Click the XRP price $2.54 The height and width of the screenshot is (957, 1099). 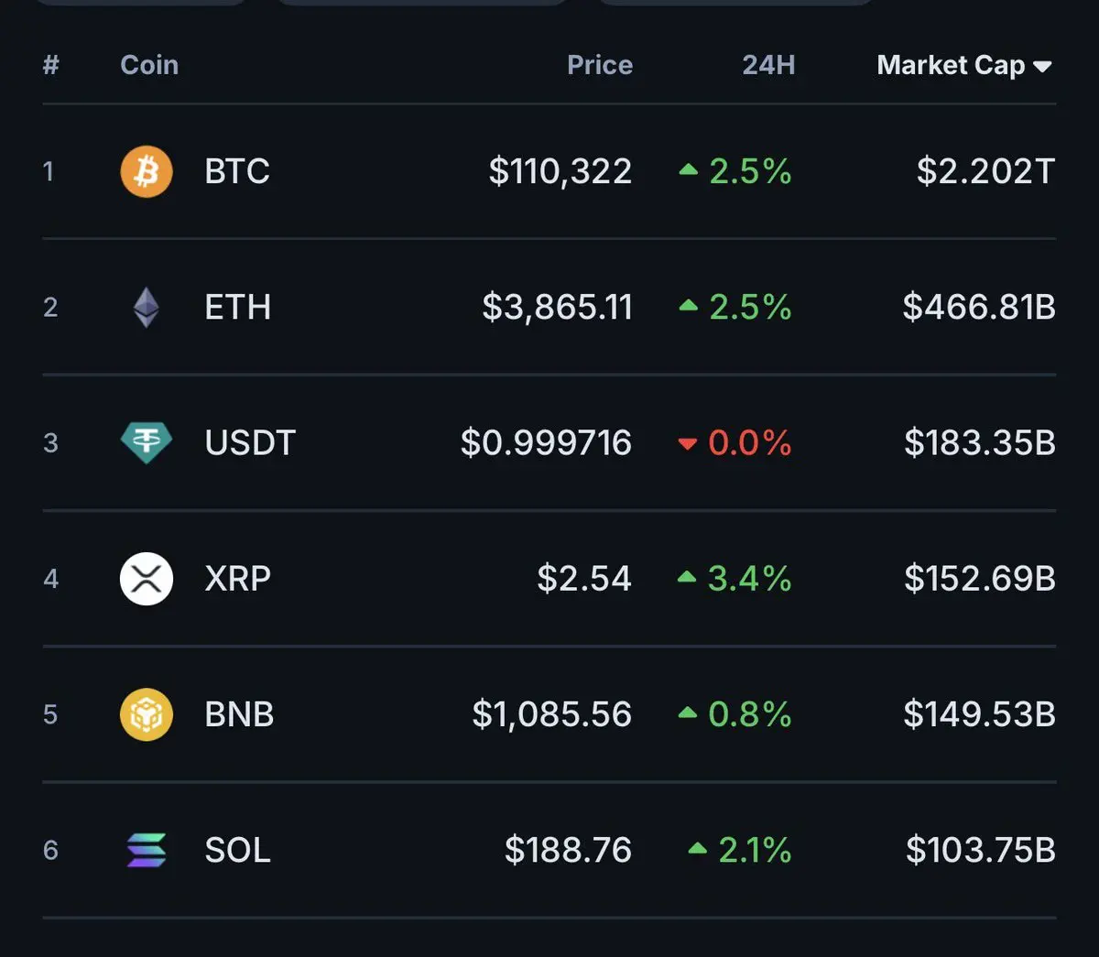click(x=584, y=579)
